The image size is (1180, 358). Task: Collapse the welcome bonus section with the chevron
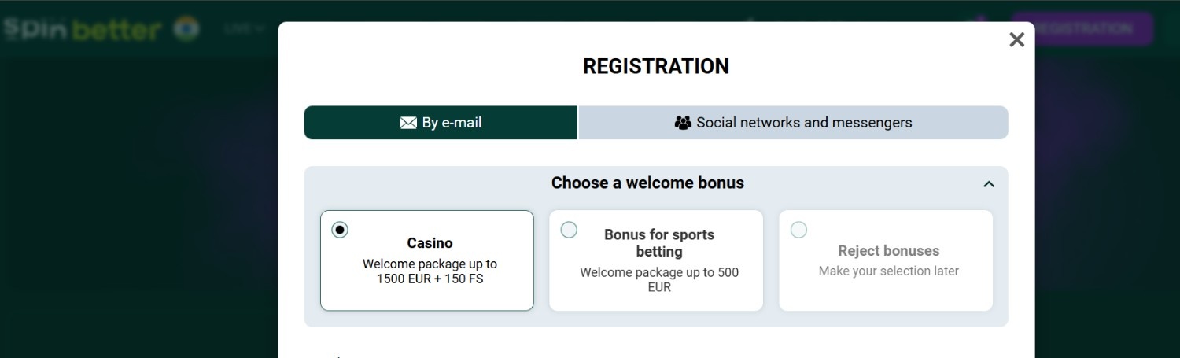pos(989,183)
